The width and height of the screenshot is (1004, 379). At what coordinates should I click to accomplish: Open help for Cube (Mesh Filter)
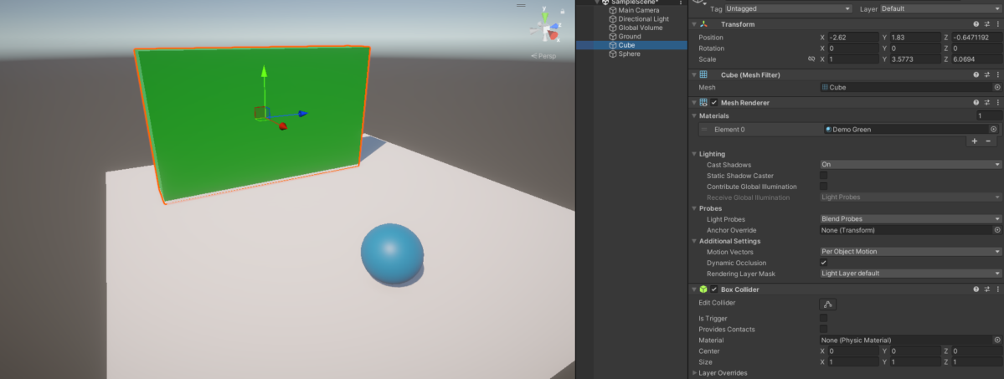pos(976,75)
